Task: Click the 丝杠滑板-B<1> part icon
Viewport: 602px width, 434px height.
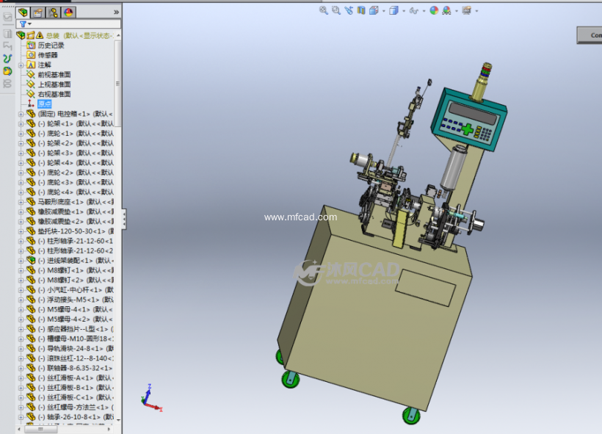Action: 31,388
